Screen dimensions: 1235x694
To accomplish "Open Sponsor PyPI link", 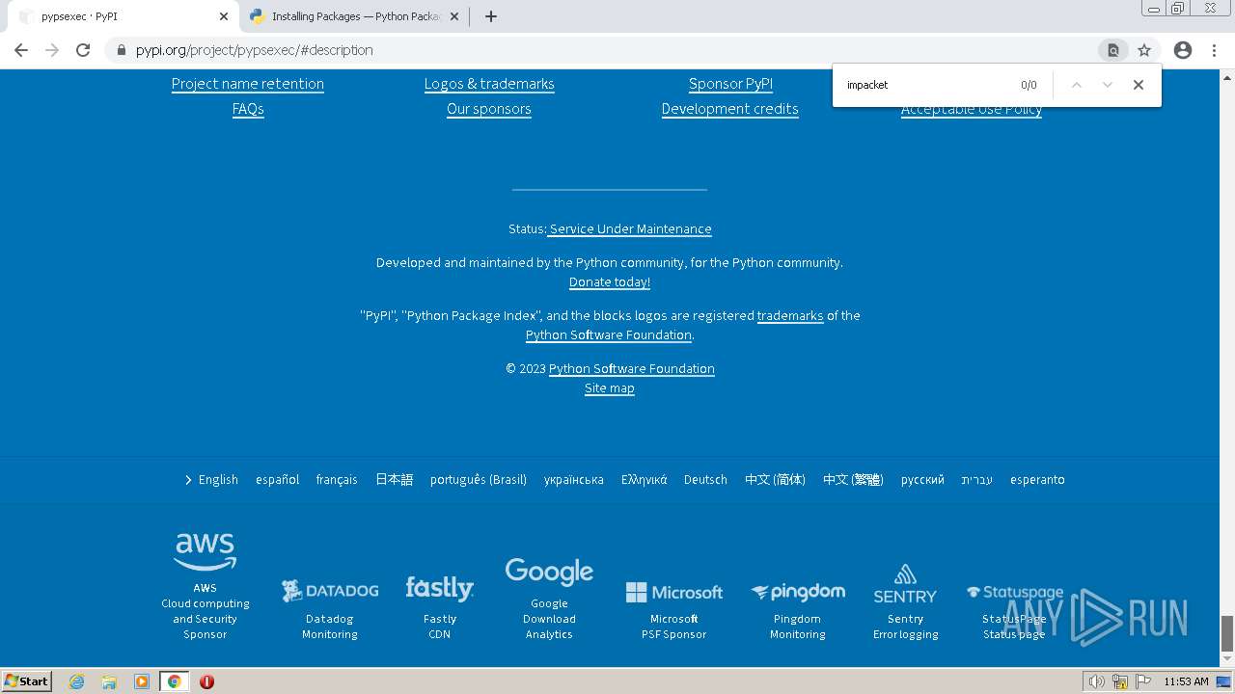I will [x=730, y=84].
